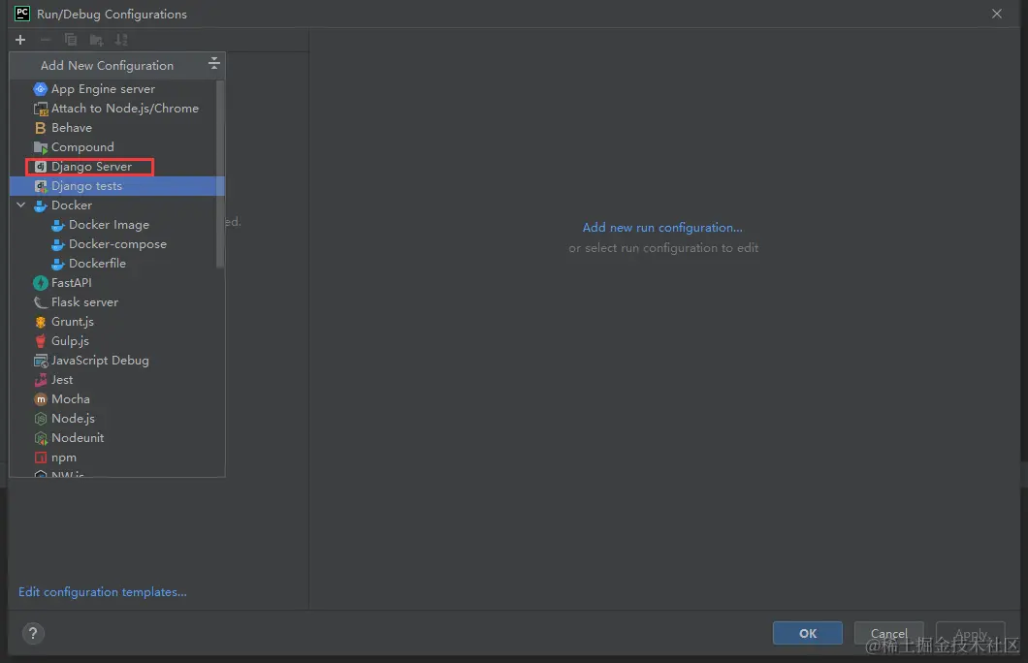Click the Behave B icon
The height and width of the screenshot is (663, 1028).
pos(40,128)
